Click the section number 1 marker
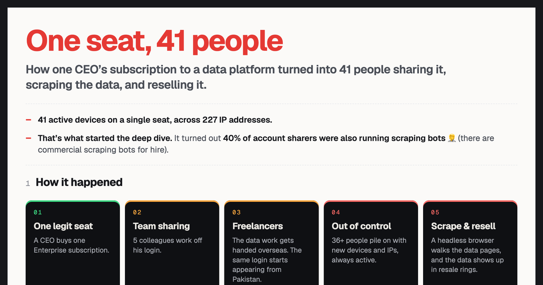Screen dimensions: 543x285 tap(28, 183)
